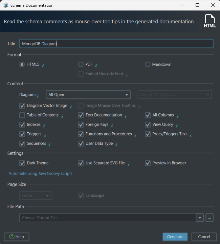Viewport: 220px width, 244px height.
Task: Uncheck Preview in Browser checkbox
Action: pyautogui.click(x=148, y=163)
